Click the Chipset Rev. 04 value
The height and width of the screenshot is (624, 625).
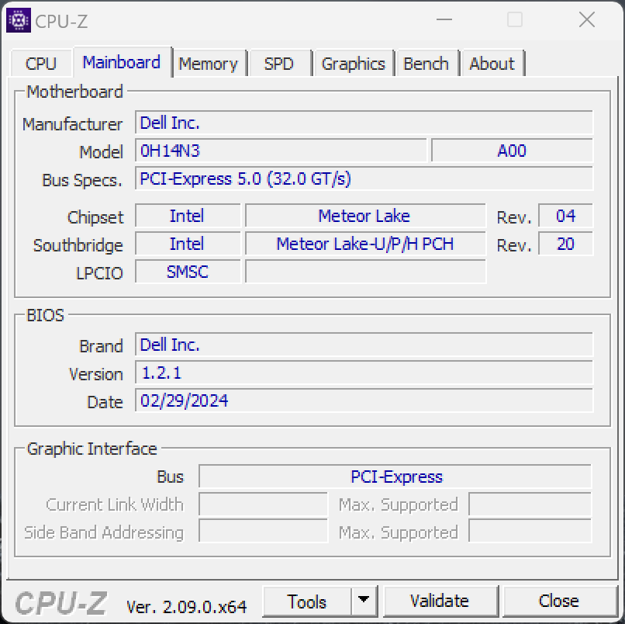click(x=565, y=216)
